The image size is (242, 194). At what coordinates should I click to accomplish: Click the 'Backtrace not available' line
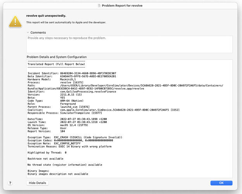point(45,158)
